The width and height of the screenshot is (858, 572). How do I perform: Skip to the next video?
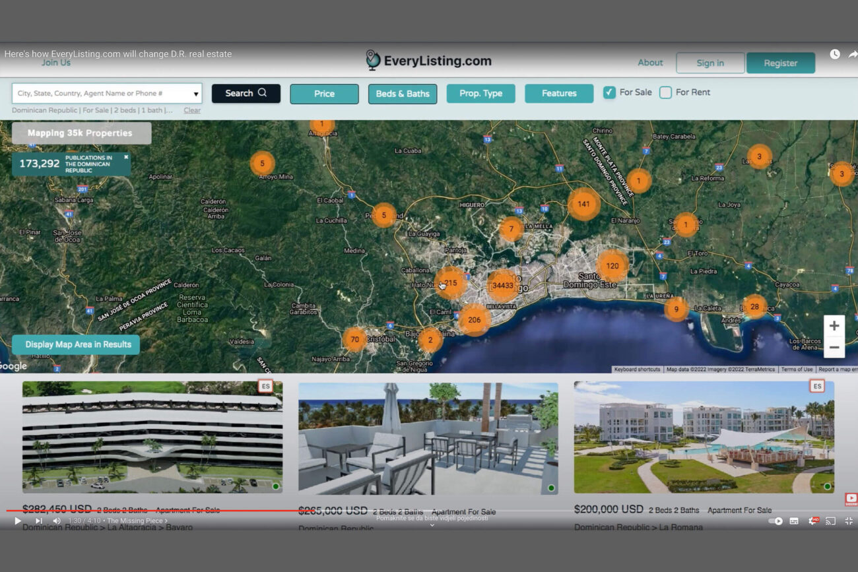pos(38,521)
